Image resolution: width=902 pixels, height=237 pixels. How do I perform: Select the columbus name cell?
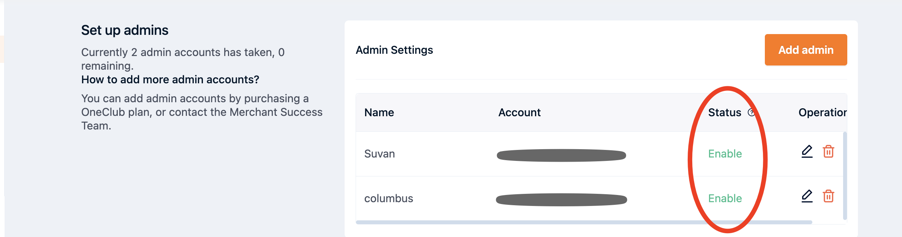click(x=389, y=198)
